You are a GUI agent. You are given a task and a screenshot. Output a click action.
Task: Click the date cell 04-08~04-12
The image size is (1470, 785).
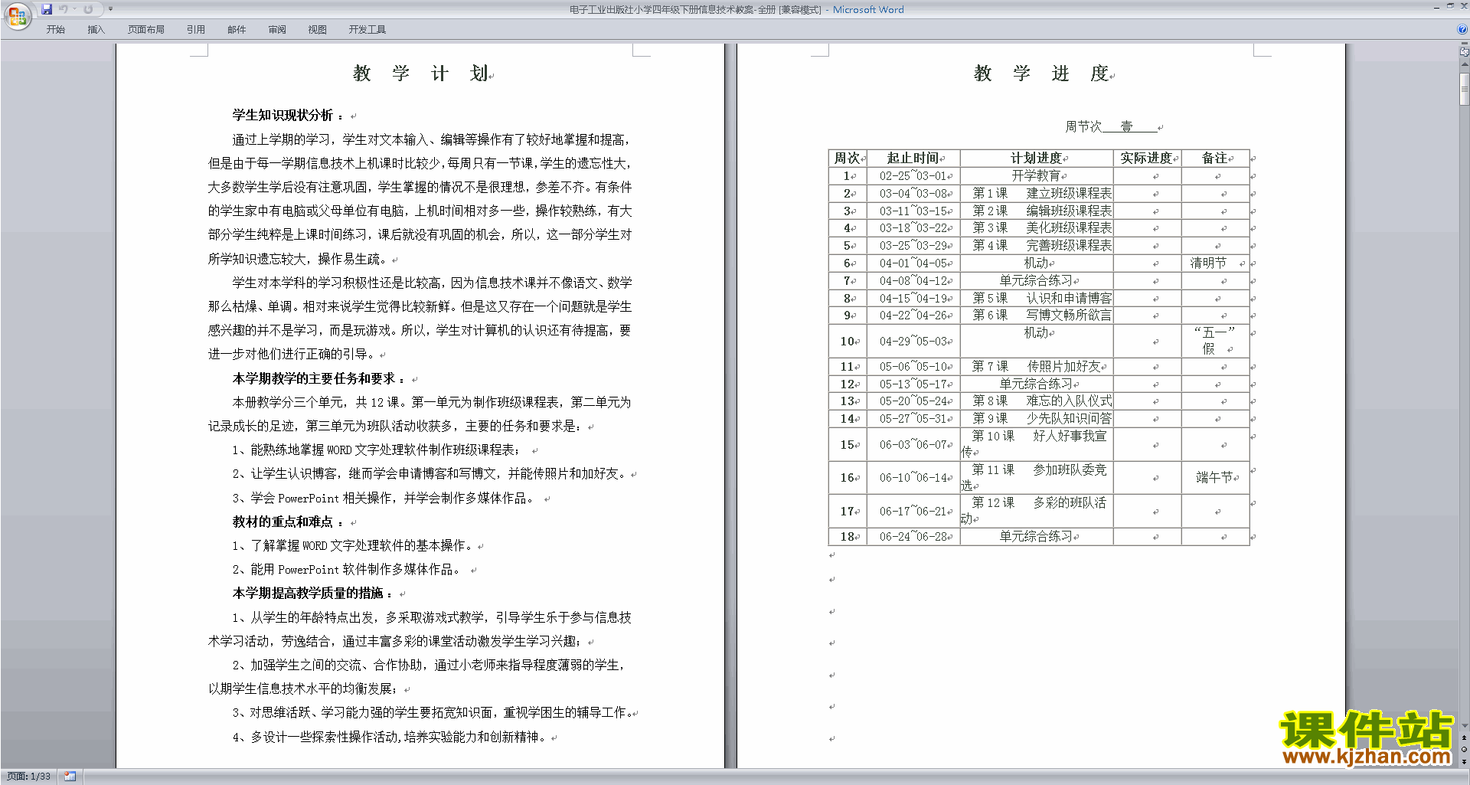pyautogui.click(x=913, y=281)
